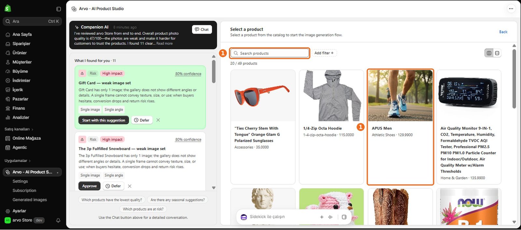The height and width of the screenshot is (230, 521).
Task: Click the Sidekick avatar icon
Action: 244,217
